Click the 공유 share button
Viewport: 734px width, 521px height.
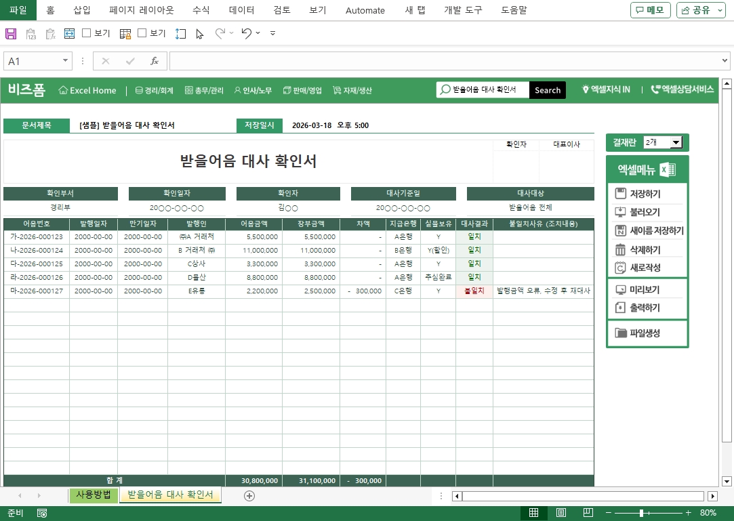point(700,10)
